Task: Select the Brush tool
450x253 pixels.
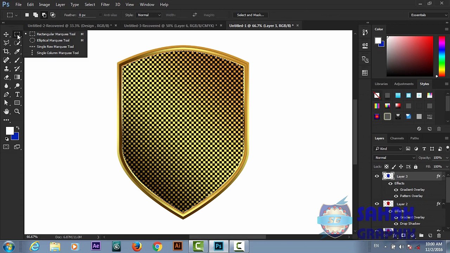Action: tap(17, 60)
